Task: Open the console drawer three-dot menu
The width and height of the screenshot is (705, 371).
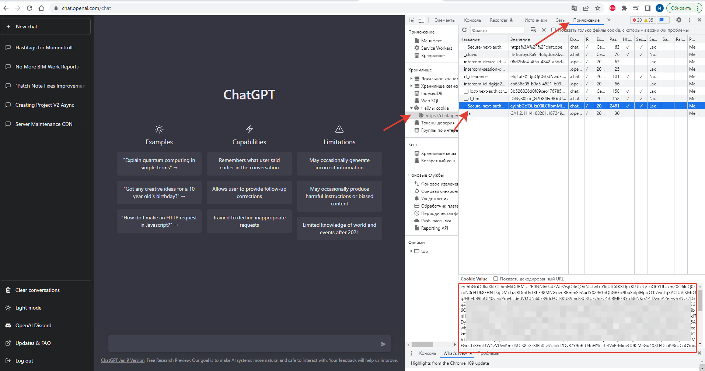Action: (x=412, y=353)
